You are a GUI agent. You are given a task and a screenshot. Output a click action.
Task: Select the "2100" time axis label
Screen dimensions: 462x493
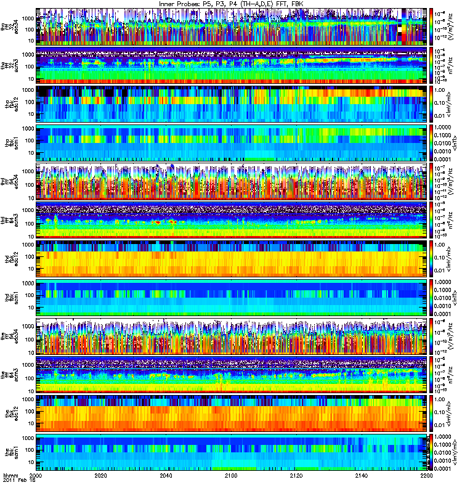click(231, 476)
